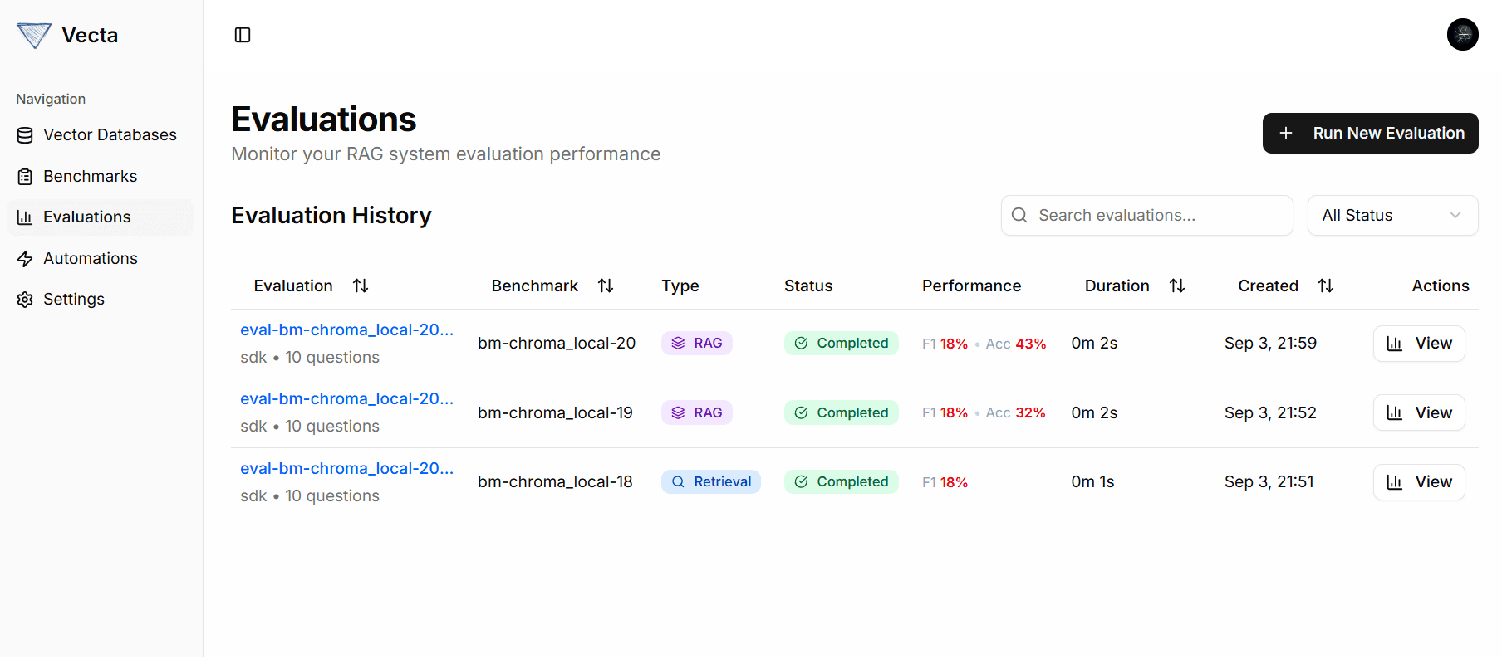Expand the All Status dropdown

tap(1392, 216)
